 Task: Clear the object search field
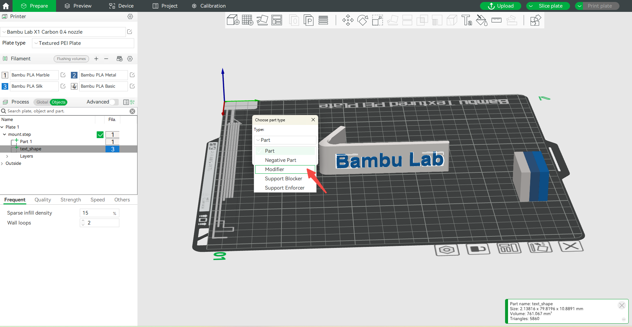pyautogui.click(x=132, y=111)
